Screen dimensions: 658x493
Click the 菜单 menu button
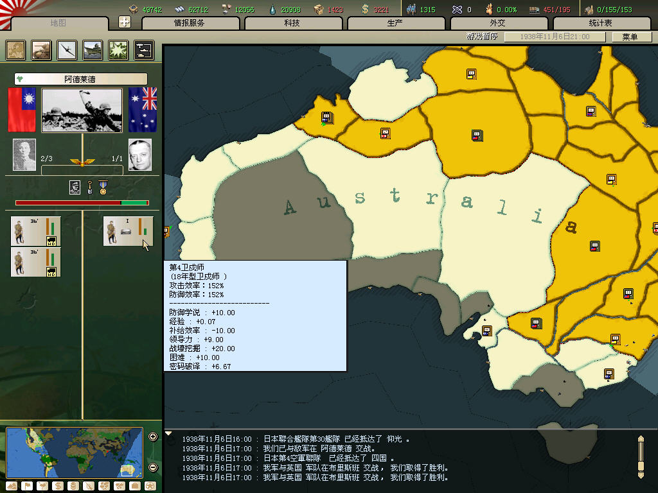coord(629,37)
